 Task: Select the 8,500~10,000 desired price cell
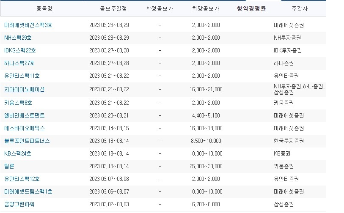tap(206, 141)
